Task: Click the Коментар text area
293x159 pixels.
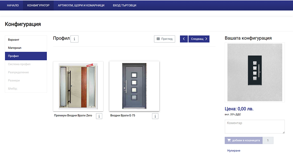Action: click(x=254, y=127)
